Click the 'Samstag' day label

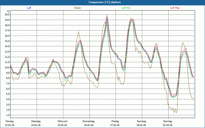[x=141, y=121]
